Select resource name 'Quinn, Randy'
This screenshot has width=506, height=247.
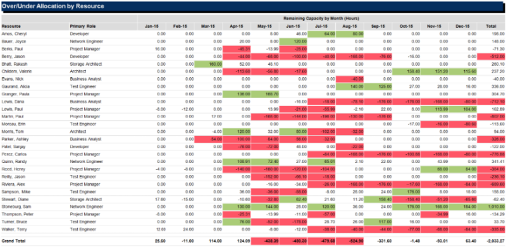pyautogui.click(x=13, y=162)
